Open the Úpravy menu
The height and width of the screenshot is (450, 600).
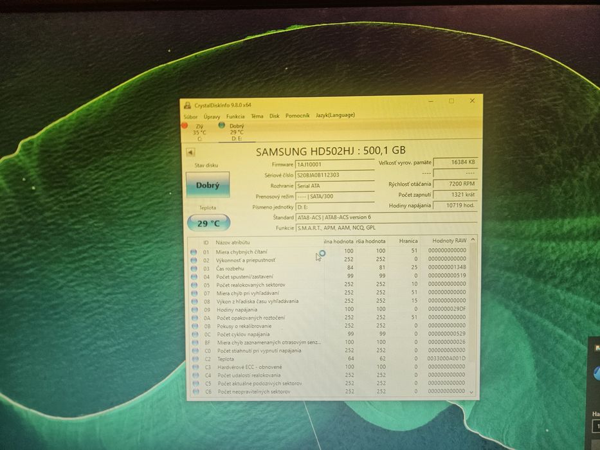tap(212, 117)
